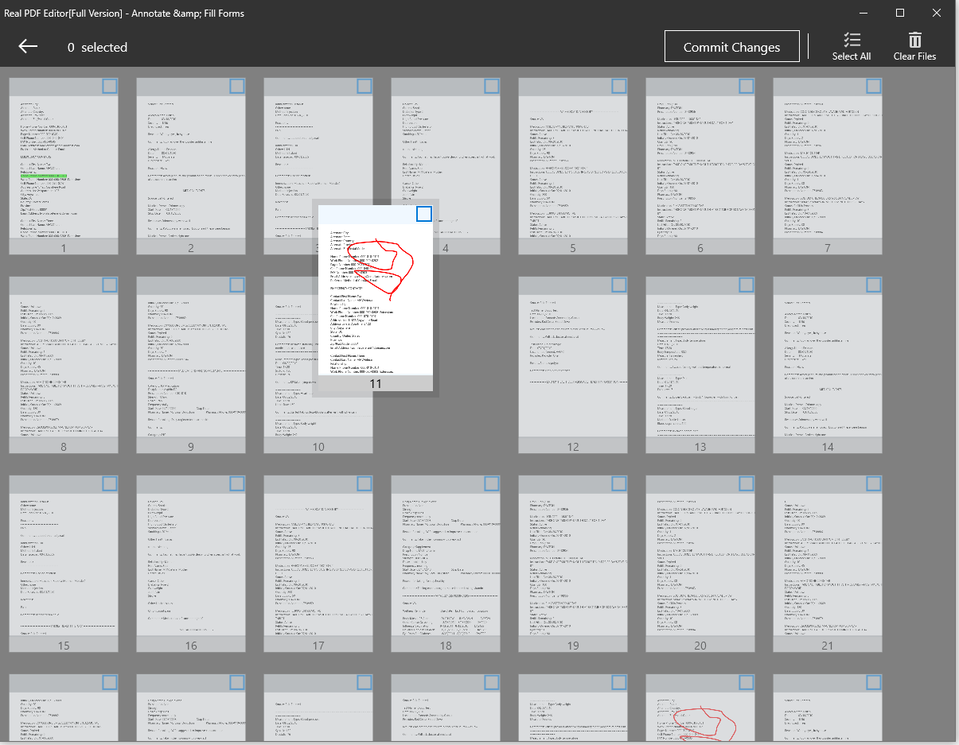
Task: Tick the checkbox on page 17
Action: [364, 482]
